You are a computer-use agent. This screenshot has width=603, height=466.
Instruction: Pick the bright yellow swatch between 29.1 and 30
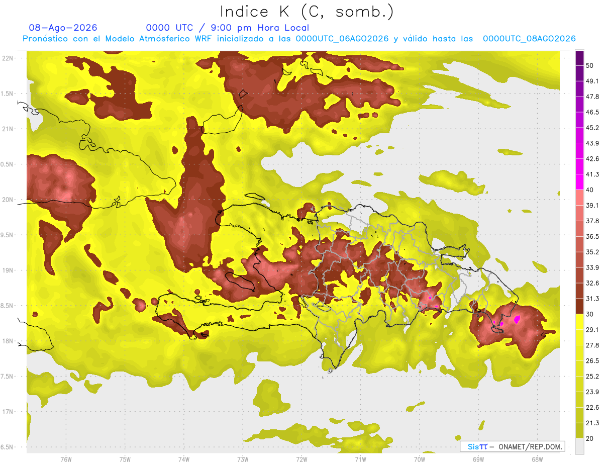tap(579, 322)
